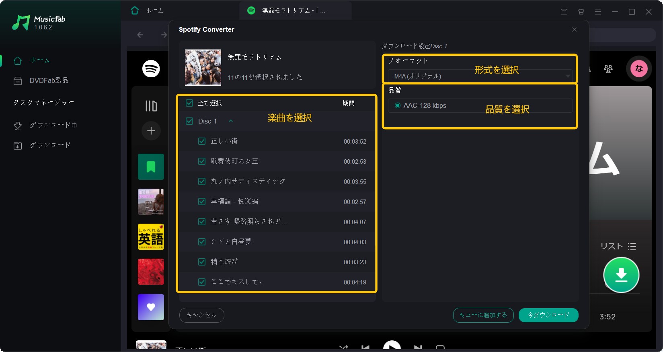Open the hamburger menu in the title bar
Viewport: 663px width, 352px height.
coord(598,12)
